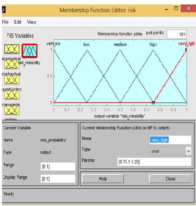Viewport: 196px width, 206px height.
Task: Select the managerial input variable icon
Action: [12, 95]
